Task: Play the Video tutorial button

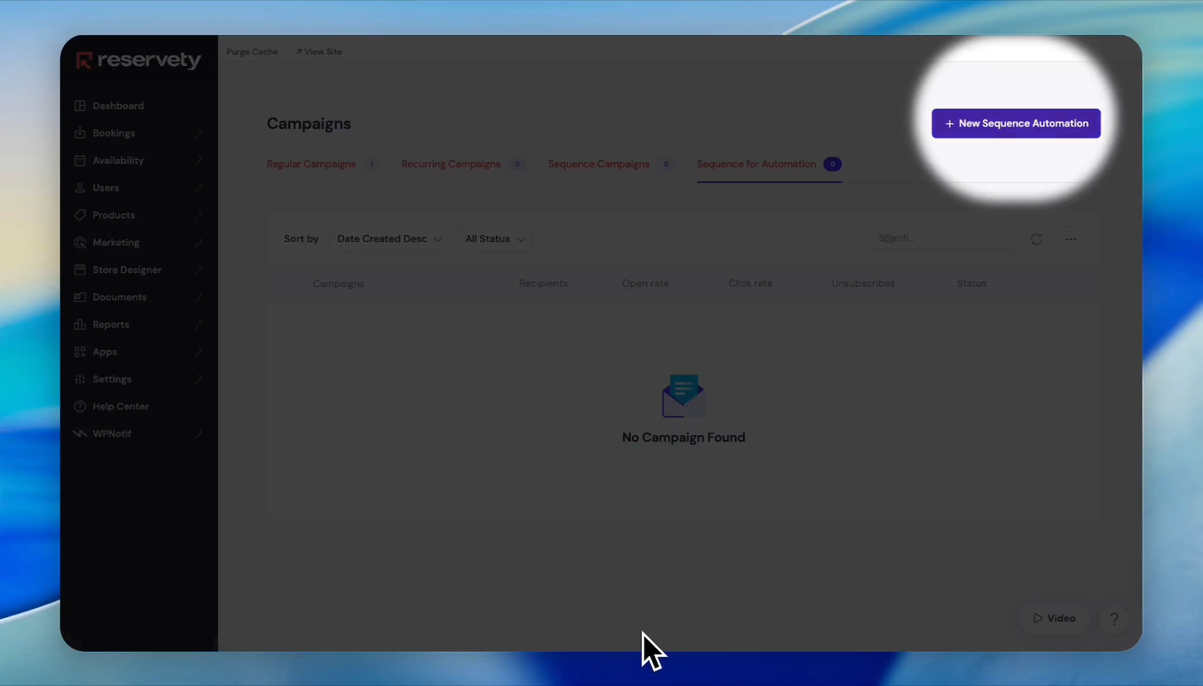Action: [x=1054, y=618]
